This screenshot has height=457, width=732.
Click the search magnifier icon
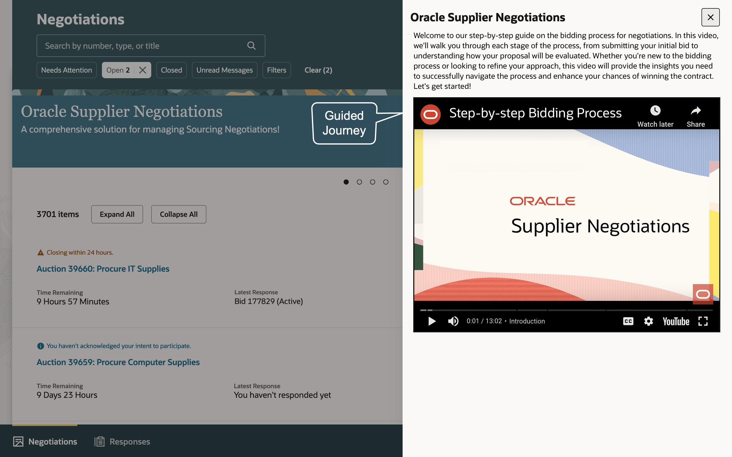[251, 46]
